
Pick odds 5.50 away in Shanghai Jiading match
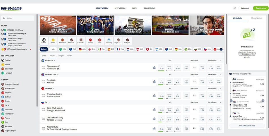pos(177,95)
